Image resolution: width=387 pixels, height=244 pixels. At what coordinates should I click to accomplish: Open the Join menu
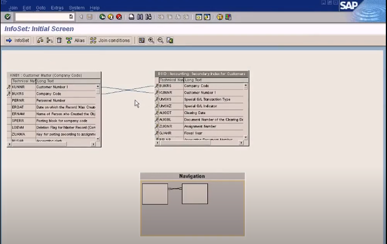[13, 8]
